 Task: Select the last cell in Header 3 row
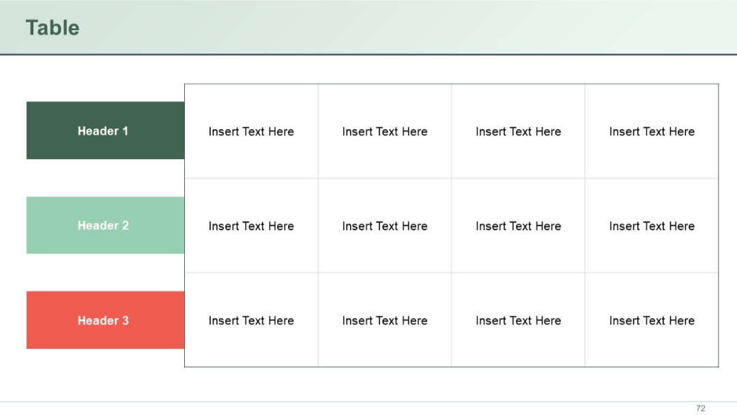click(652, 320)
